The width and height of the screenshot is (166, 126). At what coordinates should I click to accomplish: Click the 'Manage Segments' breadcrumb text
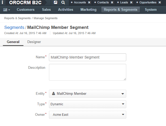point(46,18)
